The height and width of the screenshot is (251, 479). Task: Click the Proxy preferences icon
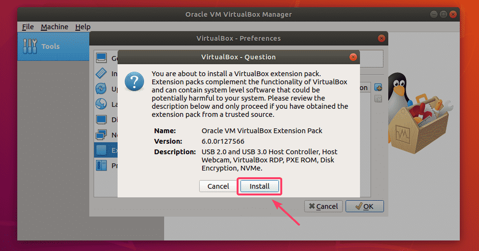[101, 165]
